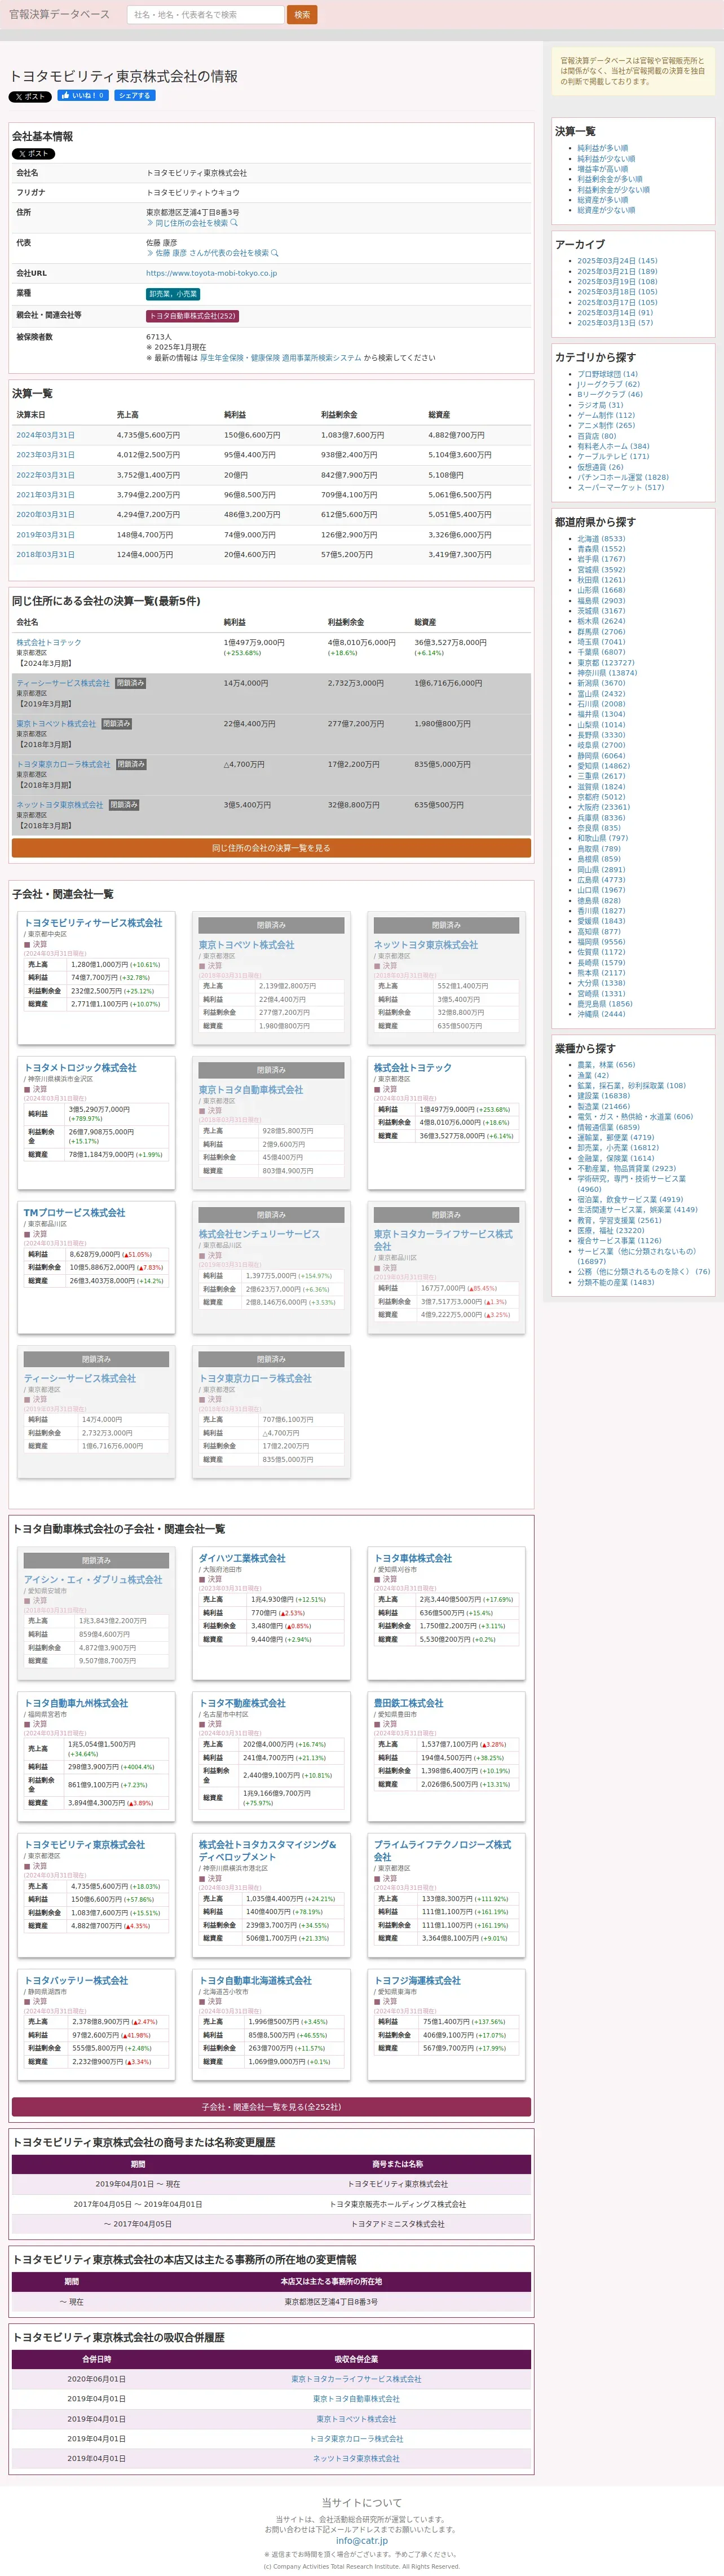Open アイシン・エィ・ダブリュ株式会社 card title
This screenshot has width=724, height=2576.
[x=93, y=1580]
